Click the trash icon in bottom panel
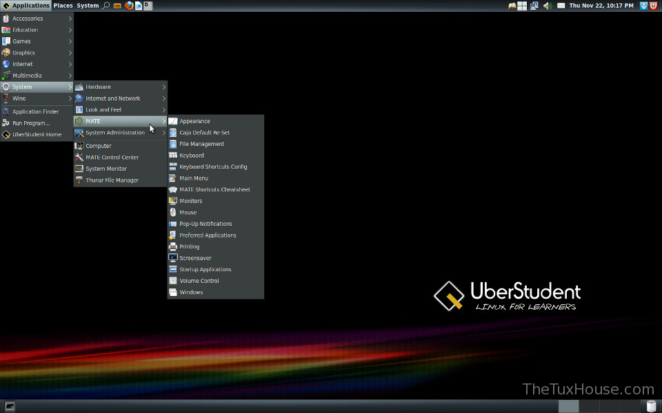Screen dimensions: 662x413 (x=651, y=406)
